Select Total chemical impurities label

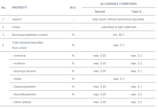[x=28, y=42]
